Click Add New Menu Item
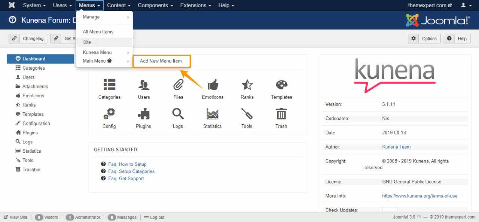The image size is (479, 222). coord(162,61)
